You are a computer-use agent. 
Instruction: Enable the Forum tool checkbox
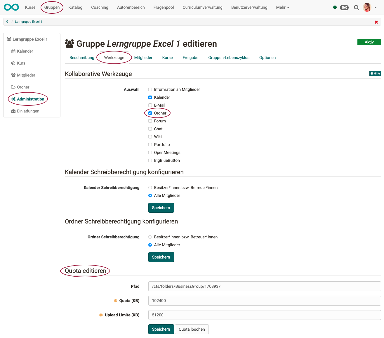coord(150,121)
